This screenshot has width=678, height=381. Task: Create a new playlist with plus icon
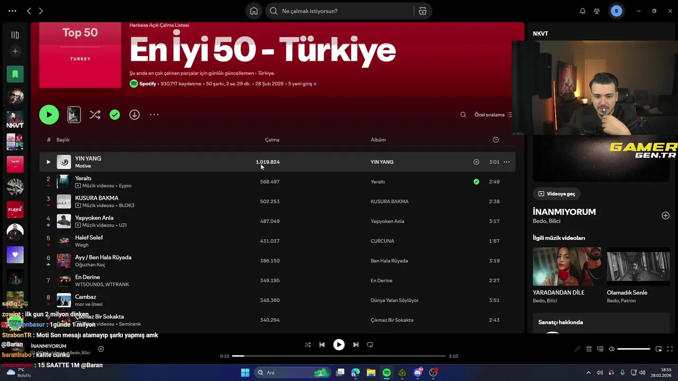[15, 51]
